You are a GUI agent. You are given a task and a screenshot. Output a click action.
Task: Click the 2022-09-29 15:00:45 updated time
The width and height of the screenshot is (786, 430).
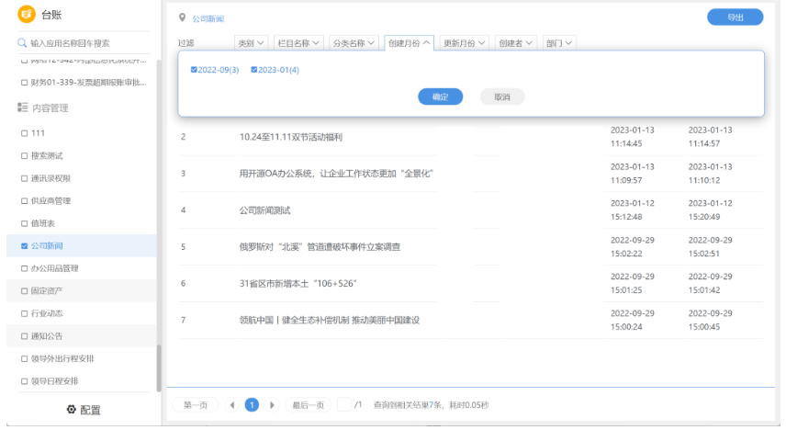(710, 320)
